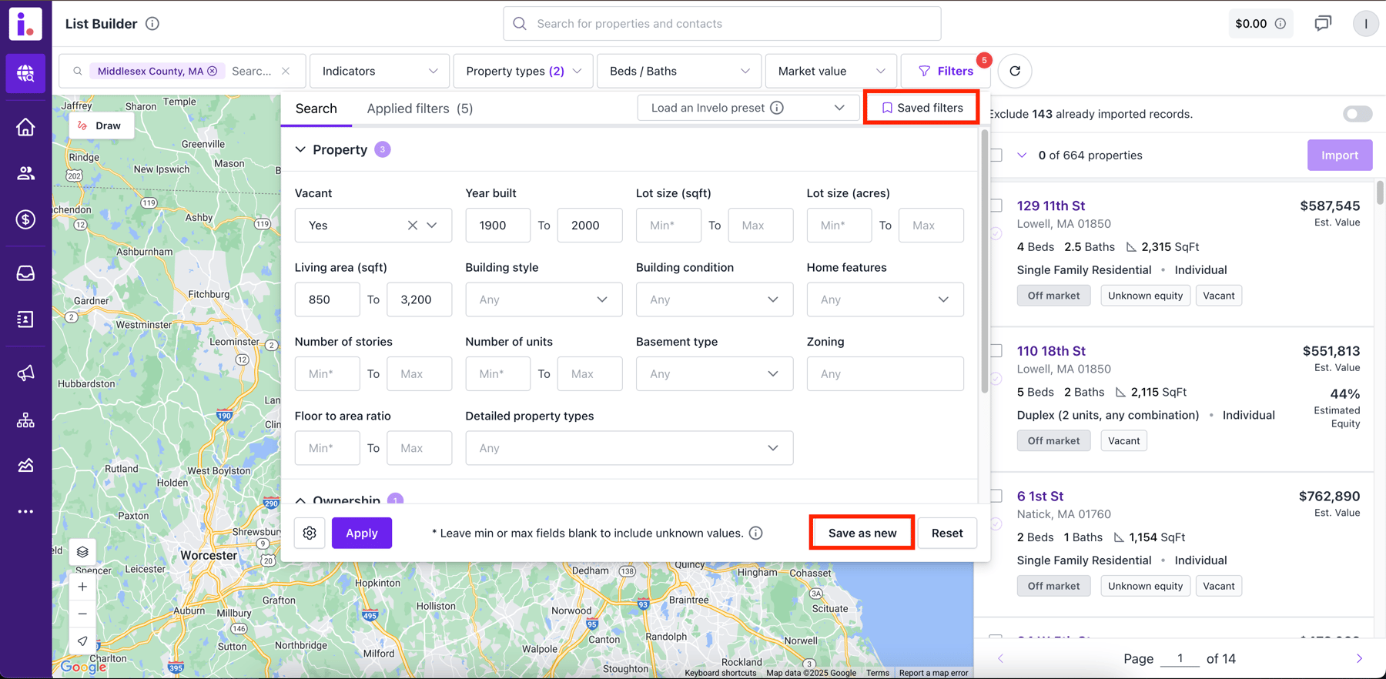Select checkbox for 110 18th St

996,351
